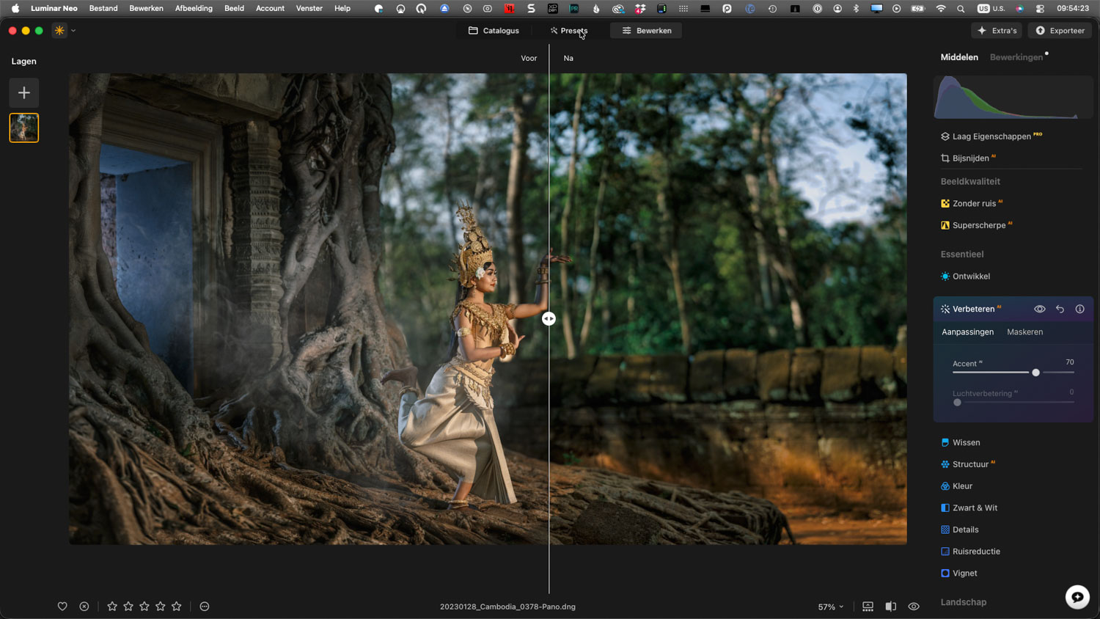Mark photo as favorite with heart icon
1100x619 pixels.
[x=62, y=607]
